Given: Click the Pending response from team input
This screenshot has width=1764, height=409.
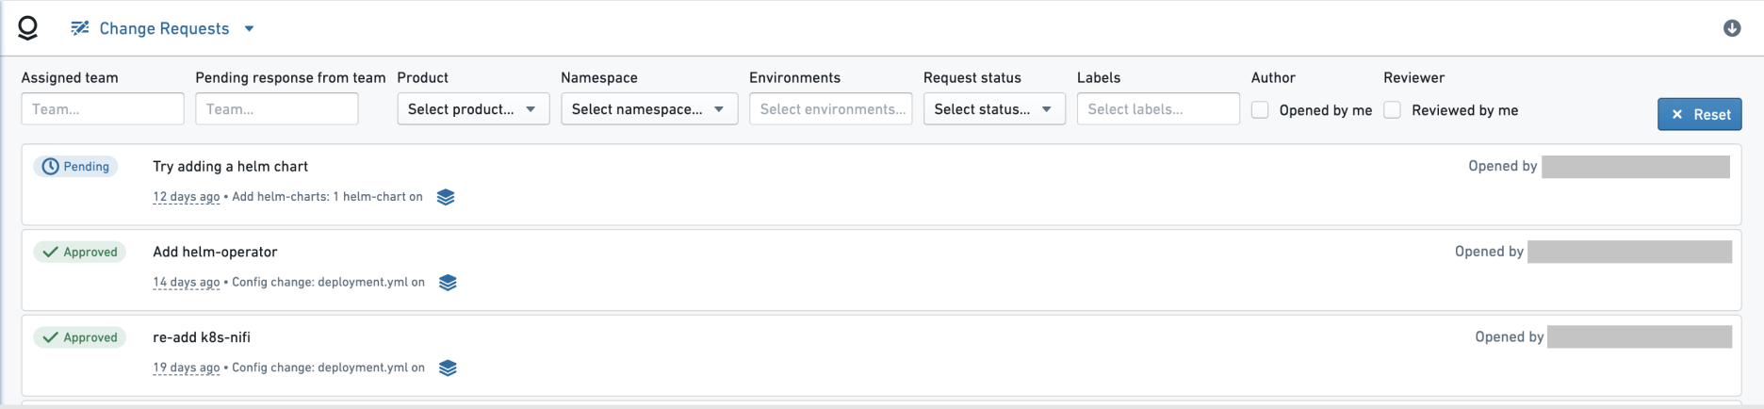Looking at the screenshot, I should click(277, 108).
